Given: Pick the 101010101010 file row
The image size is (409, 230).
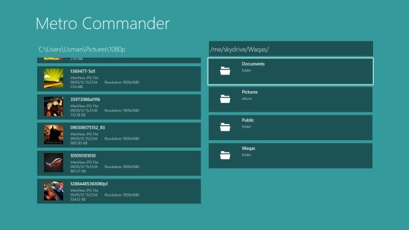Looking at the screenshot, I should [119, 163].
